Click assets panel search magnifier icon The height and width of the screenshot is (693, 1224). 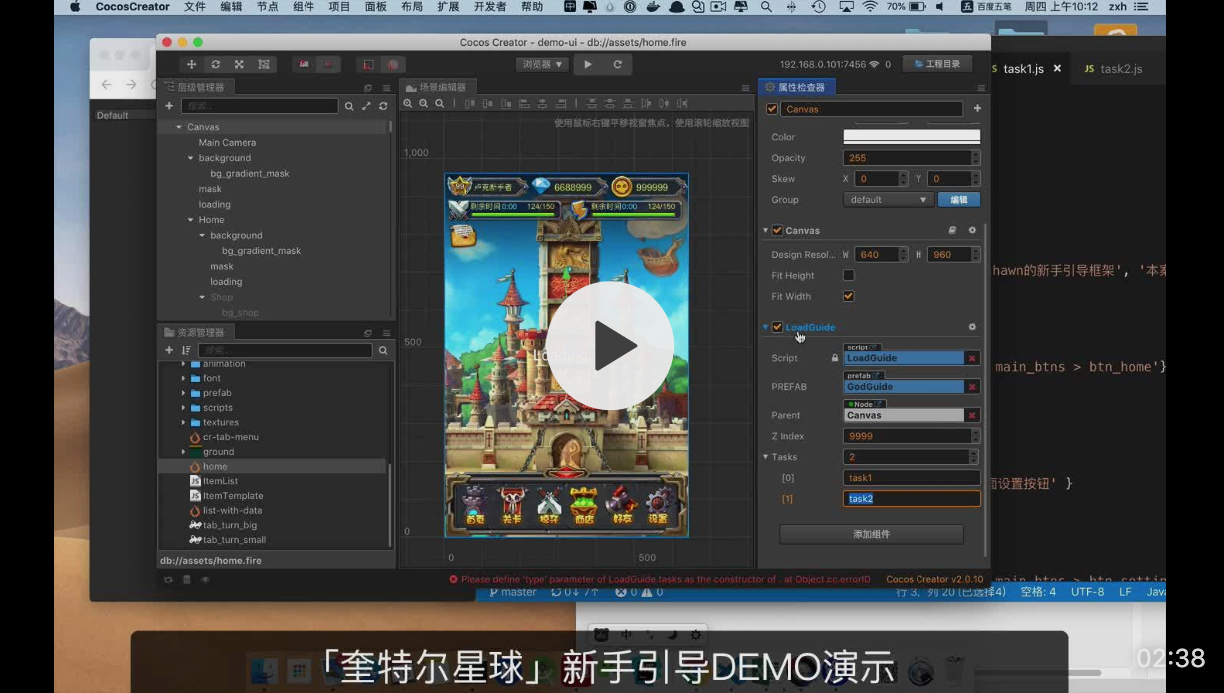coord(383,350)
